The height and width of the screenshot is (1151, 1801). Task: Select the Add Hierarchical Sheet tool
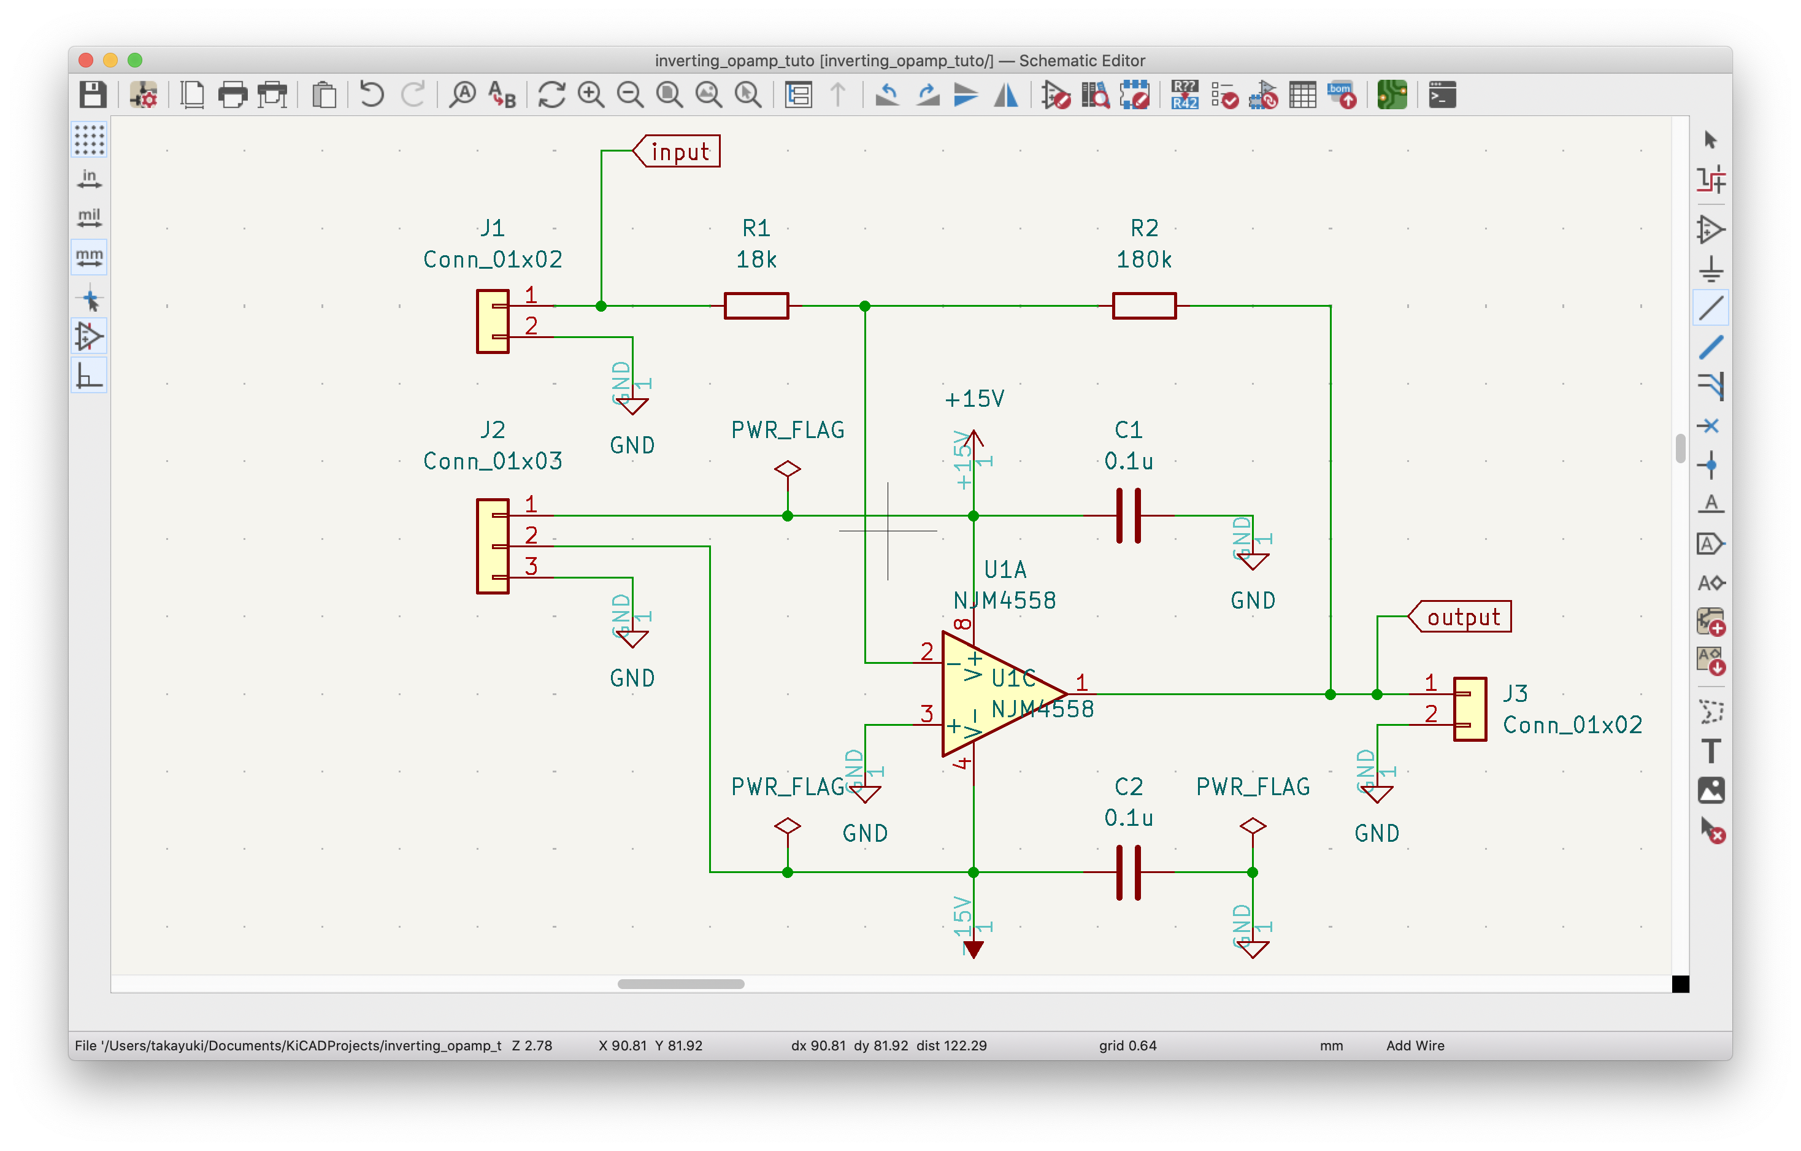[x=1710, y=622]
